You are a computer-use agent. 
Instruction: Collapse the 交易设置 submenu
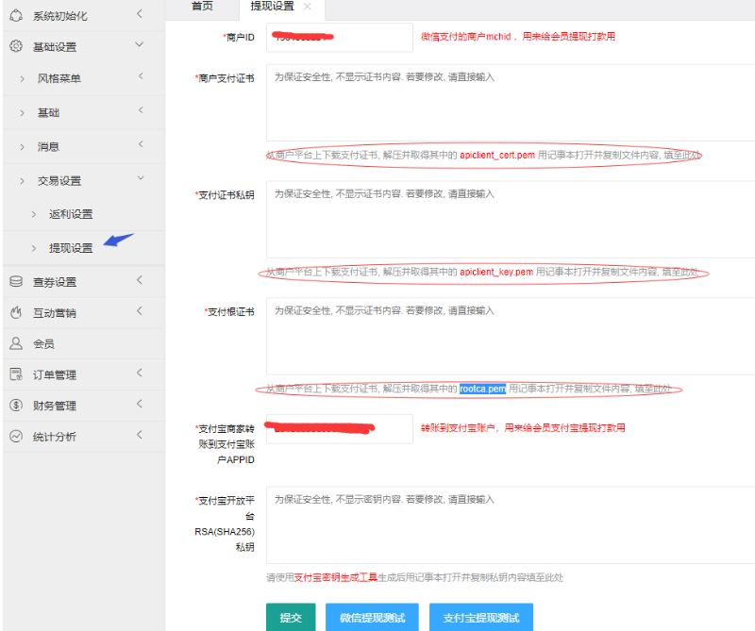point(59,180)
